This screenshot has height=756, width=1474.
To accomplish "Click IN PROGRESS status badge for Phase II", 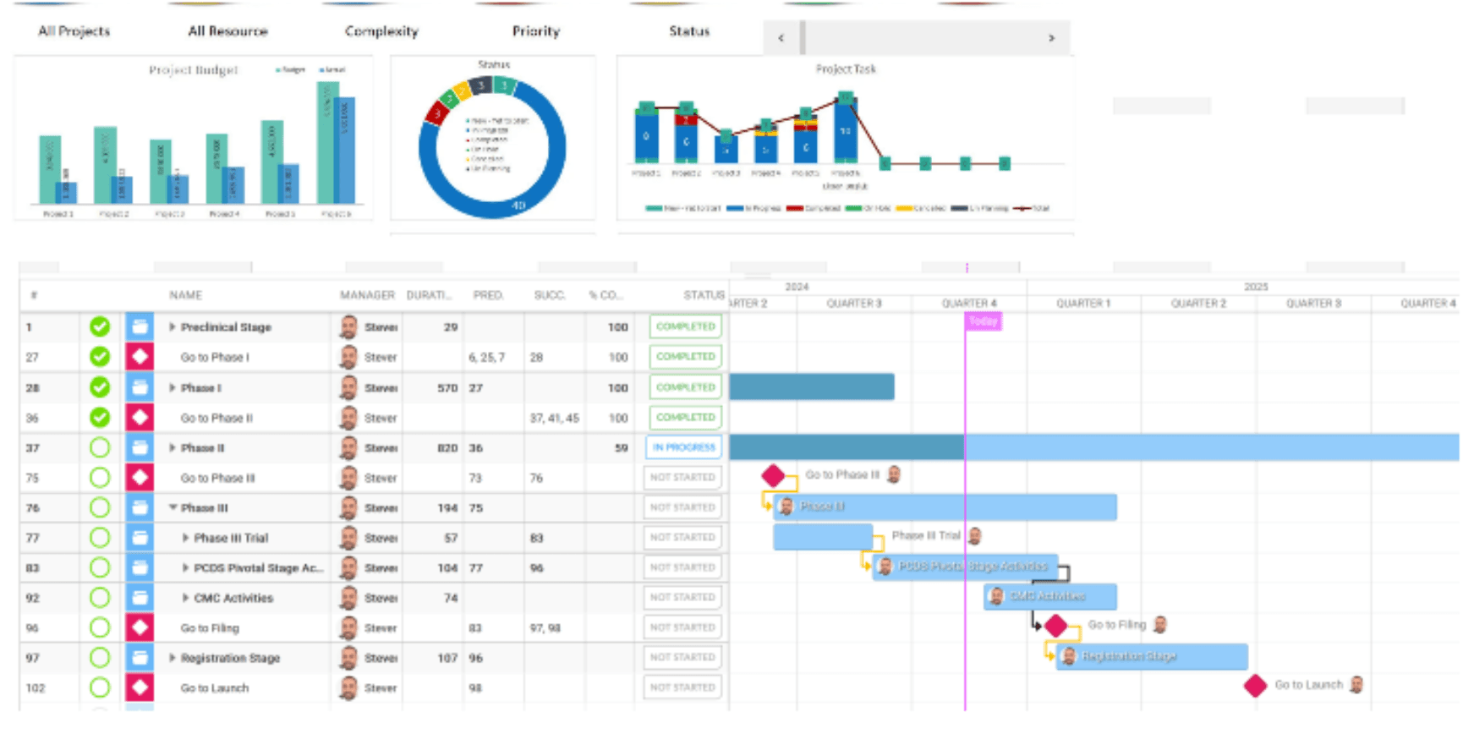I will pyautogui.click(x=684, y=447).
